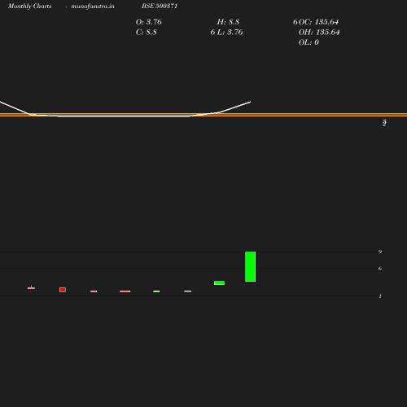
Task: Select the "BSE 500371" symbol label
Action: pos(160,6)
